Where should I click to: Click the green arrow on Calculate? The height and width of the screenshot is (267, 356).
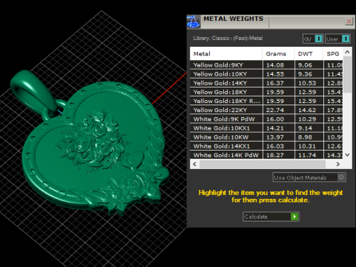click(294, 217)
